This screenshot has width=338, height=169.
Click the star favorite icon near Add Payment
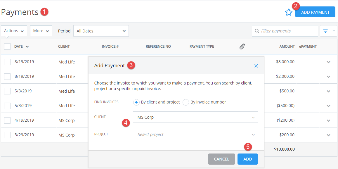pos(289,12)
